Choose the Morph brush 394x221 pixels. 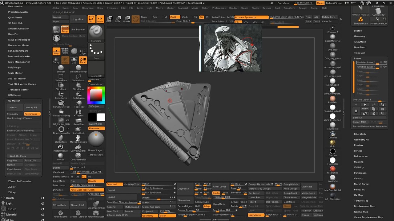click(61, 157)
